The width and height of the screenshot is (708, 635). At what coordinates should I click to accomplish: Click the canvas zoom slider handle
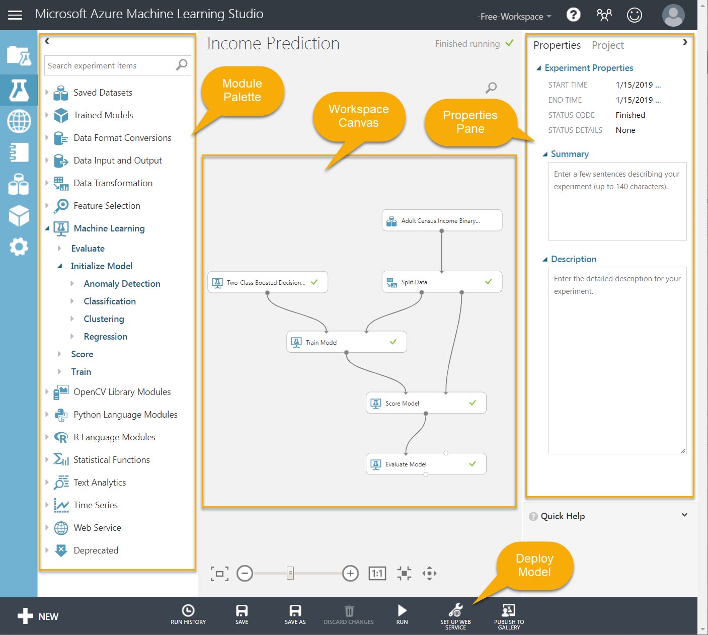(x=290, y=573)
